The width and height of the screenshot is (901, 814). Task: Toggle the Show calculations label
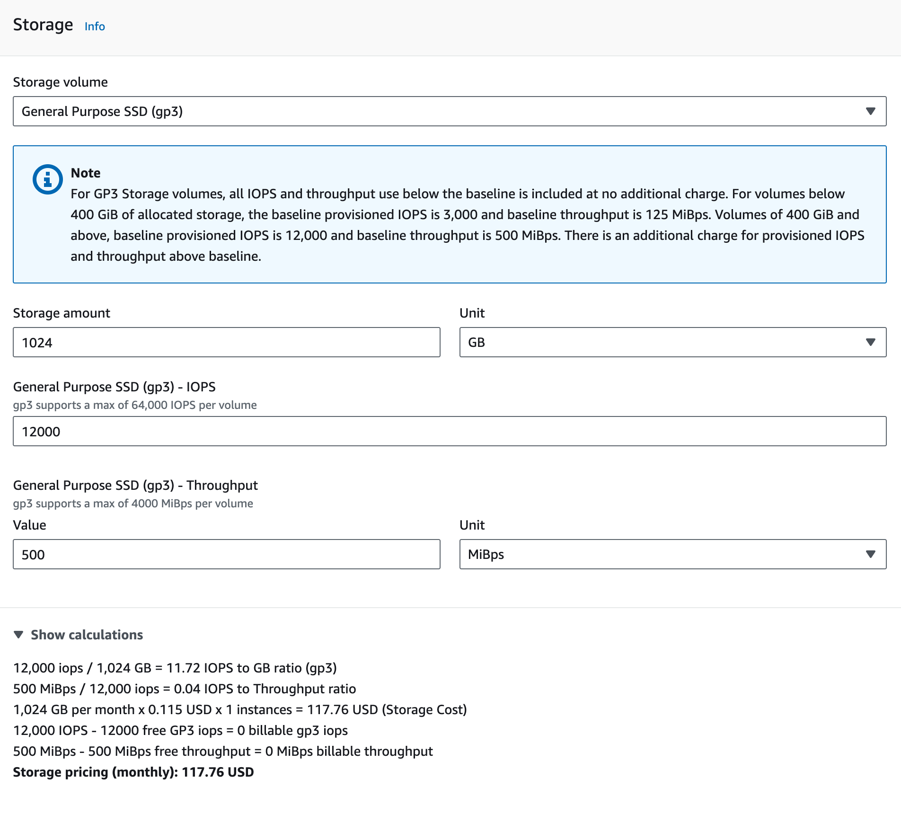point(87,635)
